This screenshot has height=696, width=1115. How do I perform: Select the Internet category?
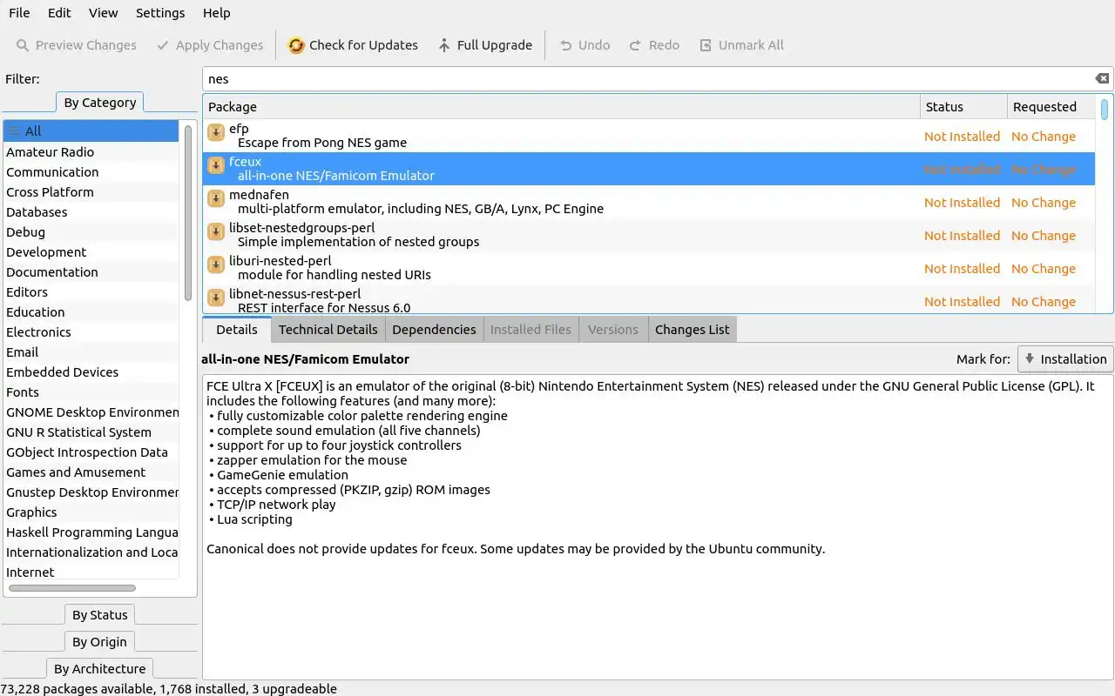(x=91, y=572)
